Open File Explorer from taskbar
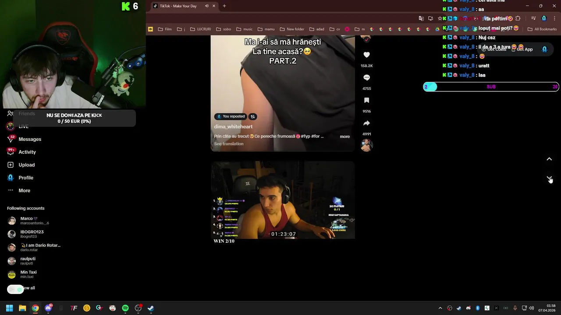The height and width of the screenshot is (315, 561). tap(22, 308)
